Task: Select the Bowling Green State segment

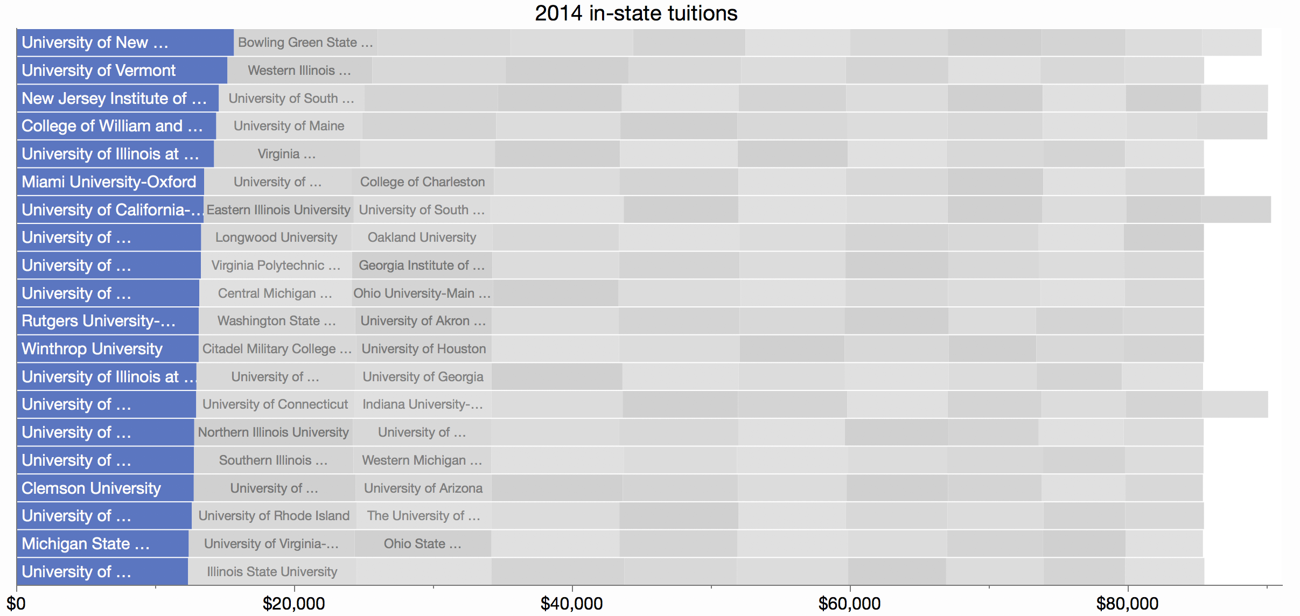Action: coord(305,43)
